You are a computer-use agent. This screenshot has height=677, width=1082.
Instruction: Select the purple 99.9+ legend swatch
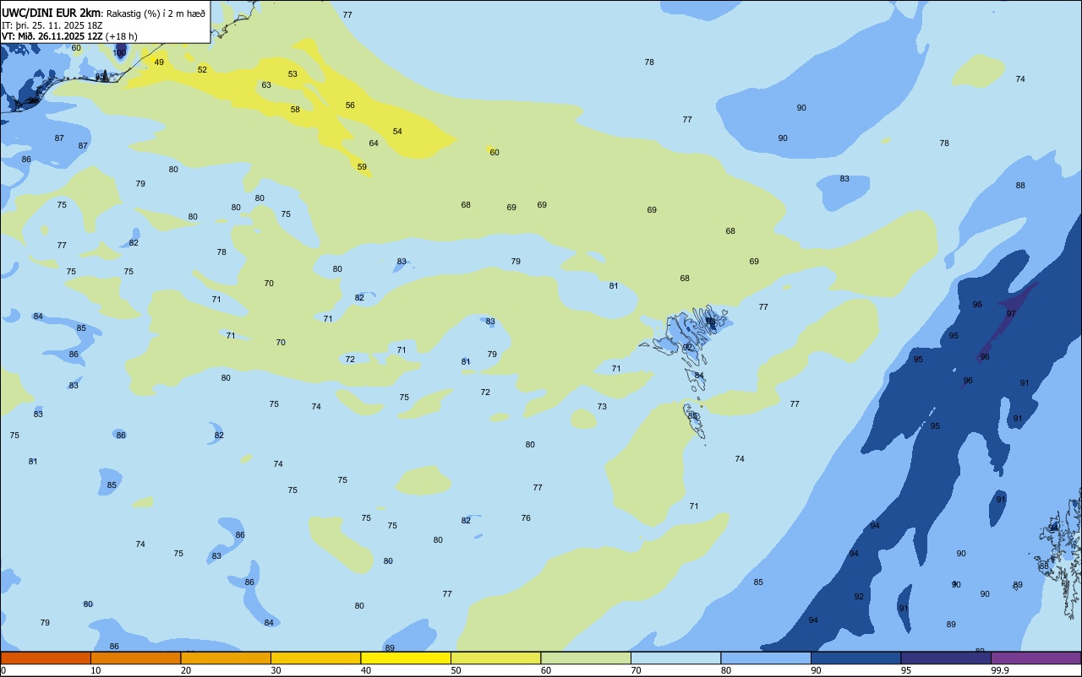tap(1036, 658)
